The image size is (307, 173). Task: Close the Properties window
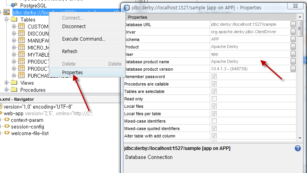coord(295,6)
